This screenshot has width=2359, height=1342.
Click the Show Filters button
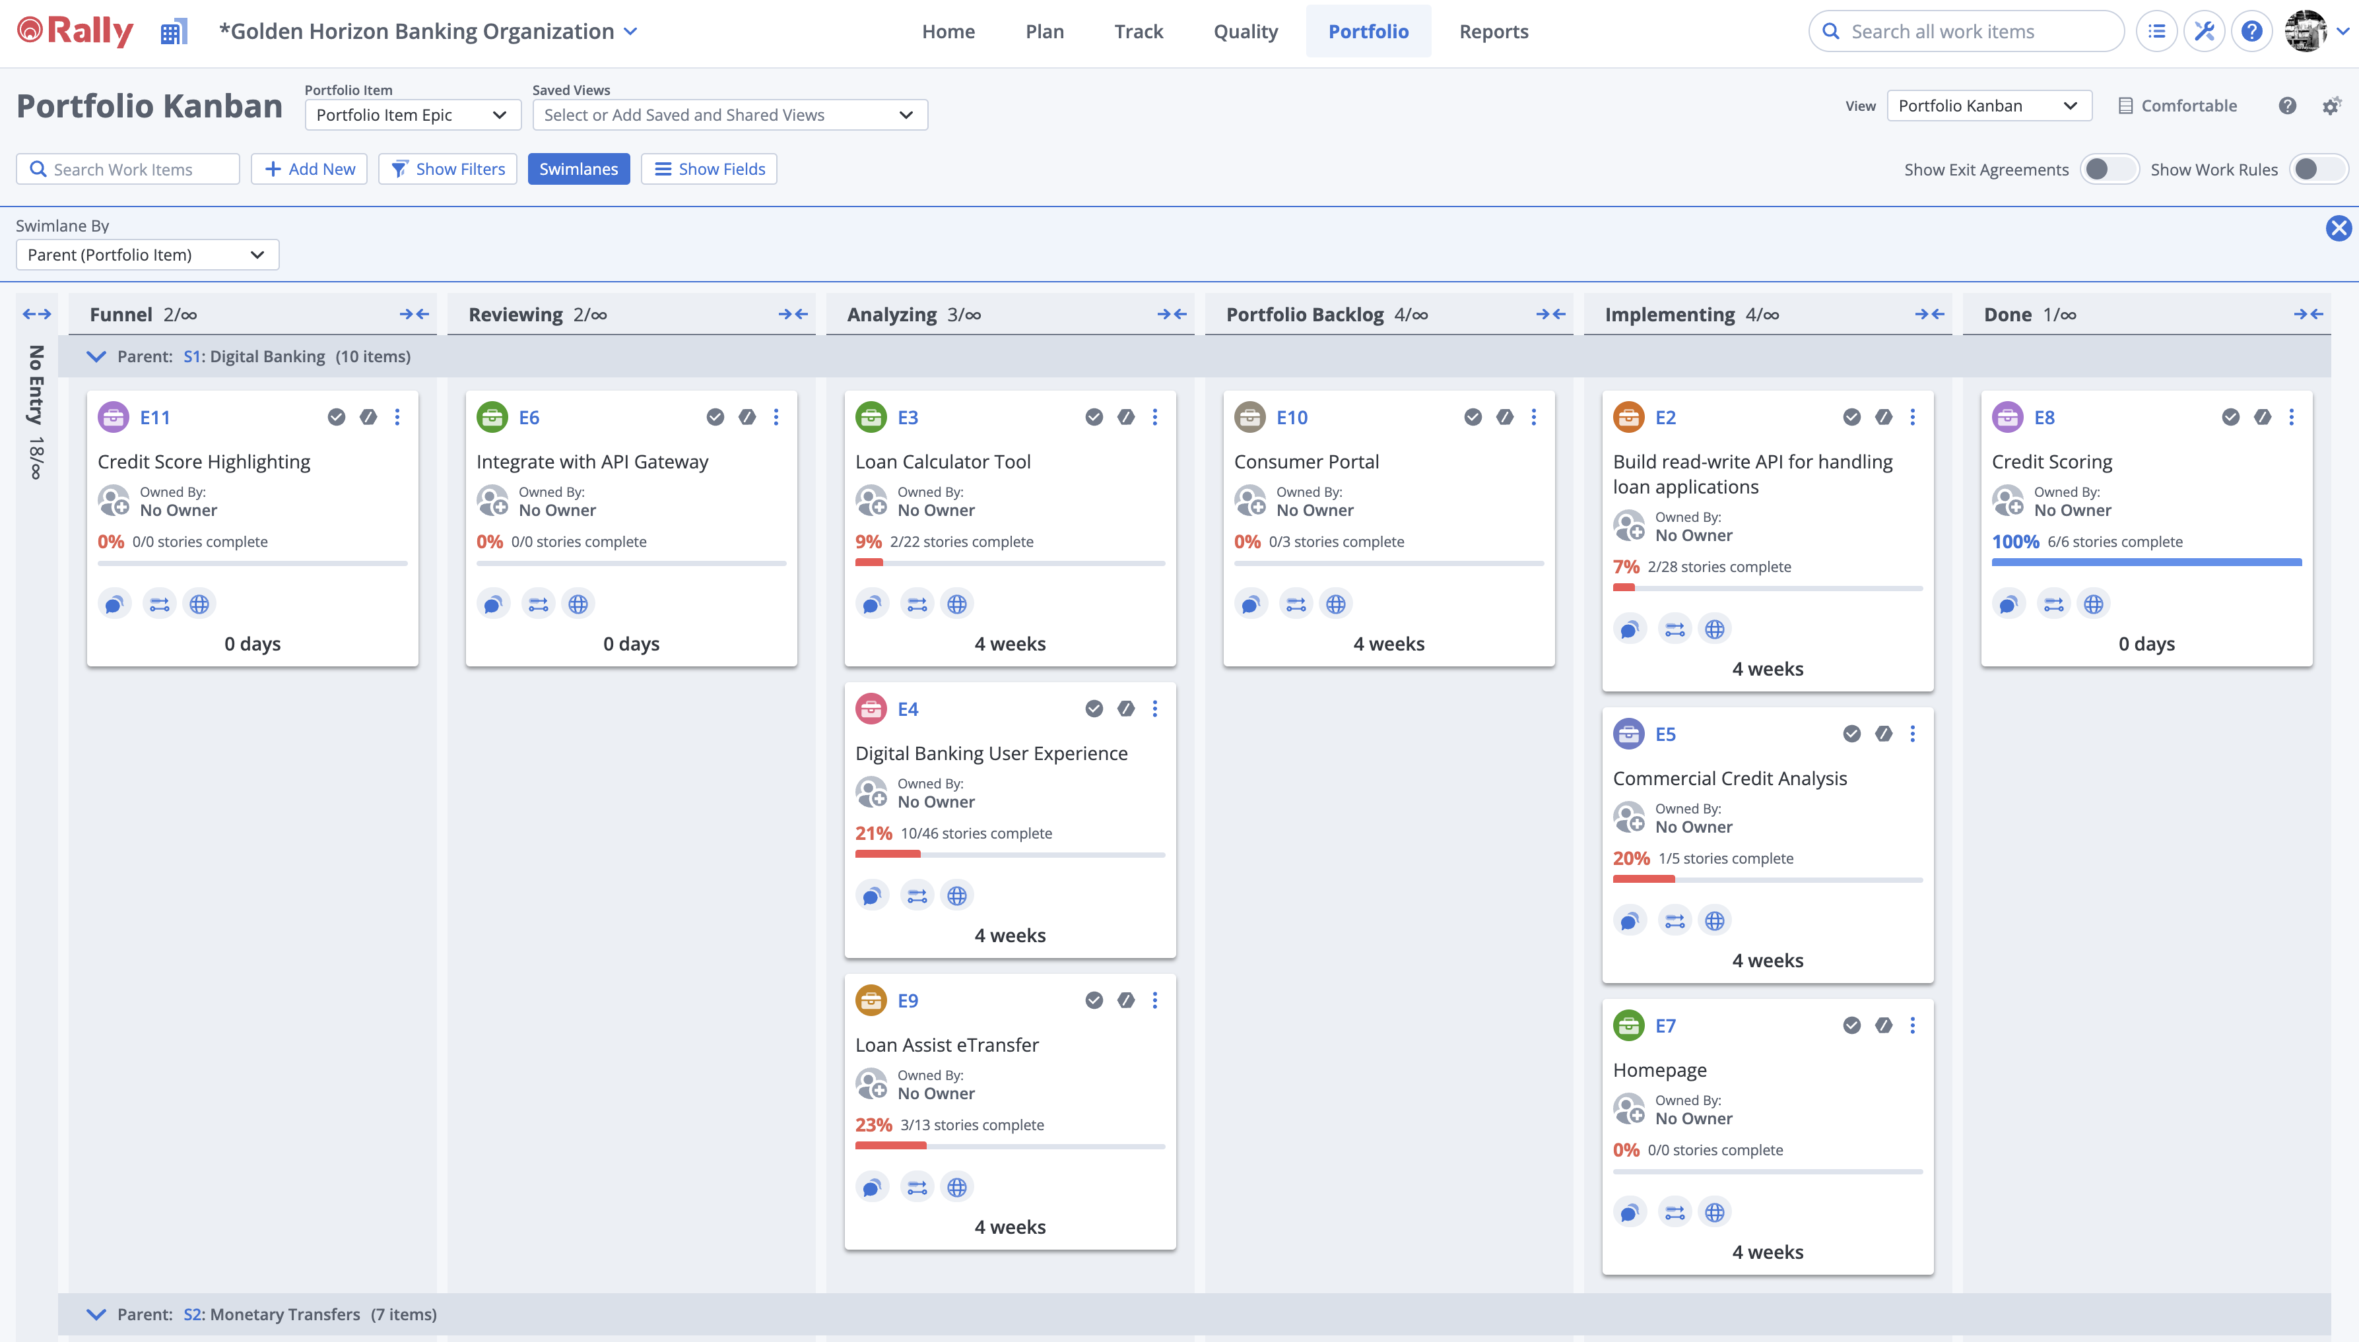(448, 170)
